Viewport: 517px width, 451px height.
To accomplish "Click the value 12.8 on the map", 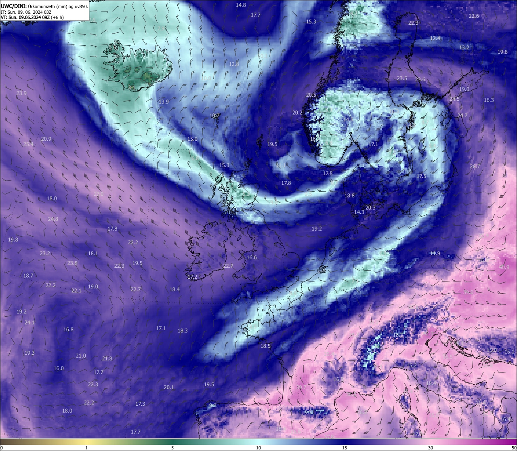I will [234, 64].
